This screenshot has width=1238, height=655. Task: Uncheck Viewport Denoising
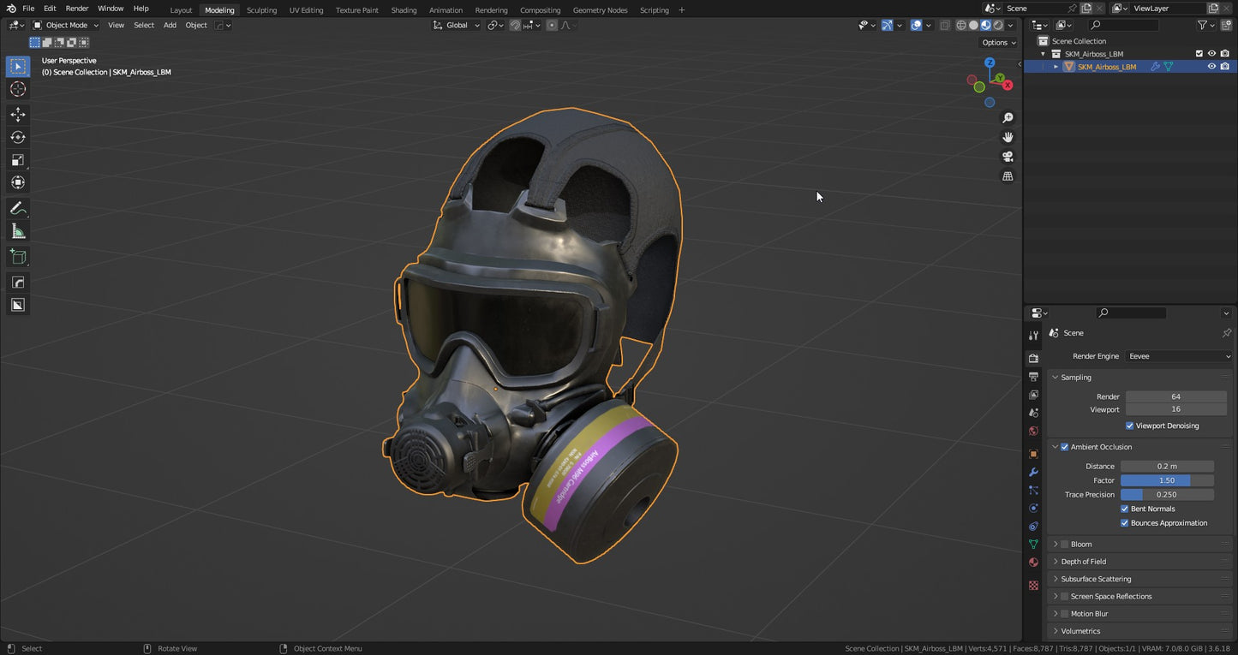pyautogui.click(x=1130, y=426)
